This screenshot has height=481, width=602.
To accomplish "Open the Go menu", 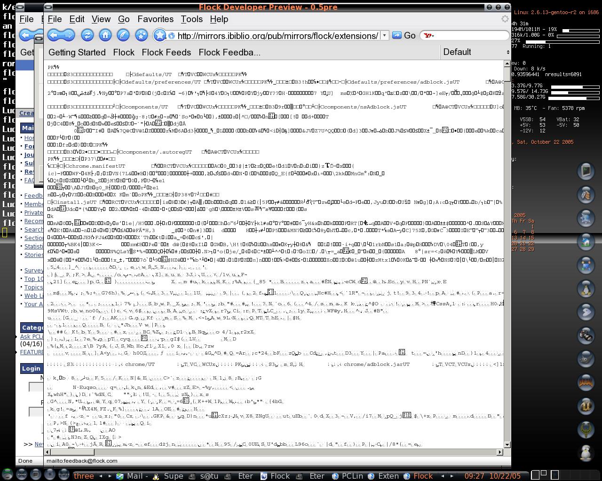I will [x=124, y=19].
